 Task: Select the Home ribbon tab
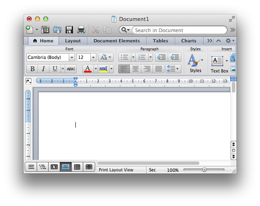[x=43, y=41]
